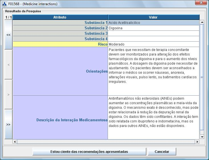Viewport: 209px width, 160px height.
Task: Close the Medicine interactions window
Action: (x=201, y=3)
